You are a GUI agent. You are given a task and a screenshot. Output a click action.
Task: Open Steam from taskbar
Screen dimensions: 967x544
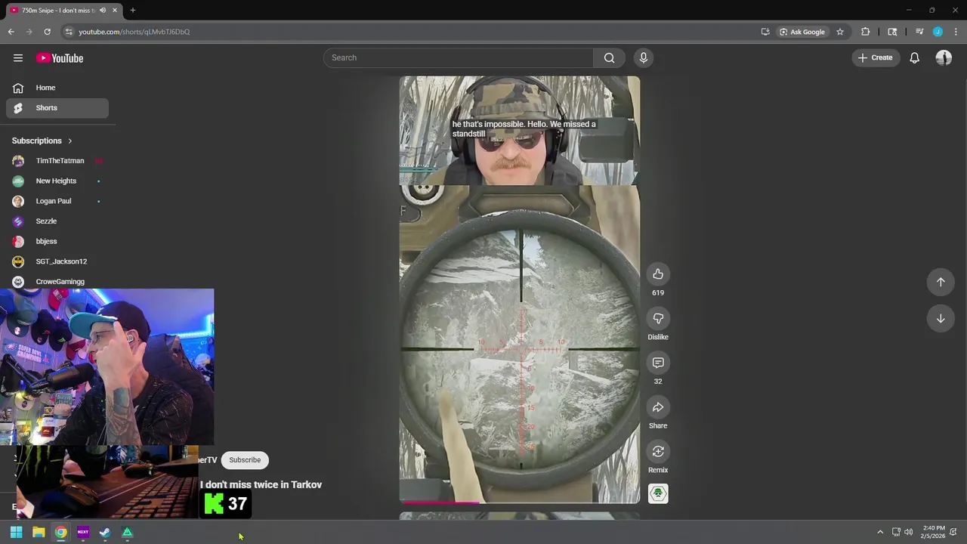tap(105, 533)
